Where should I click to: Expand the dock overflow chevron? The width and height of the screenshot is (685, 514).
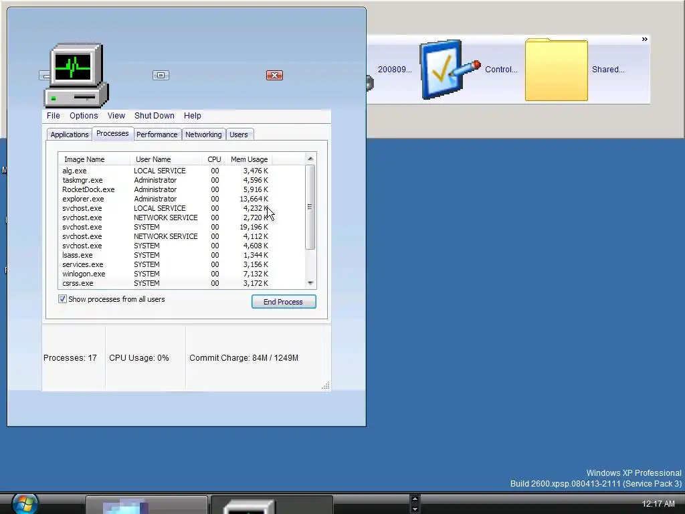(644, 39)
